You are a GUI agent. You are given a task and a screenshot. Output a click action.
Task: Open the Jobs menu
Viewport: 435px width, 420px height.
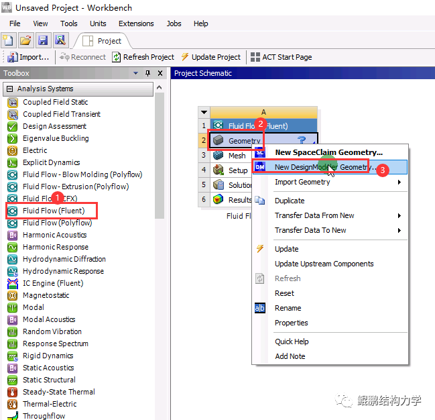(x=174, y=23)
